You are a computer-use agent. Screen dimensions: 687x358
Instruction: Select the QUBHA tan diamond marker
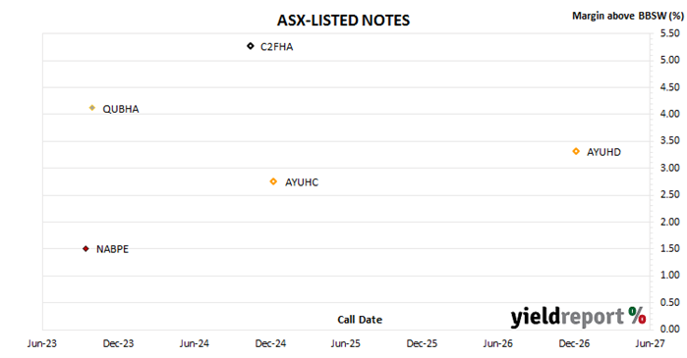pos(92,108)
